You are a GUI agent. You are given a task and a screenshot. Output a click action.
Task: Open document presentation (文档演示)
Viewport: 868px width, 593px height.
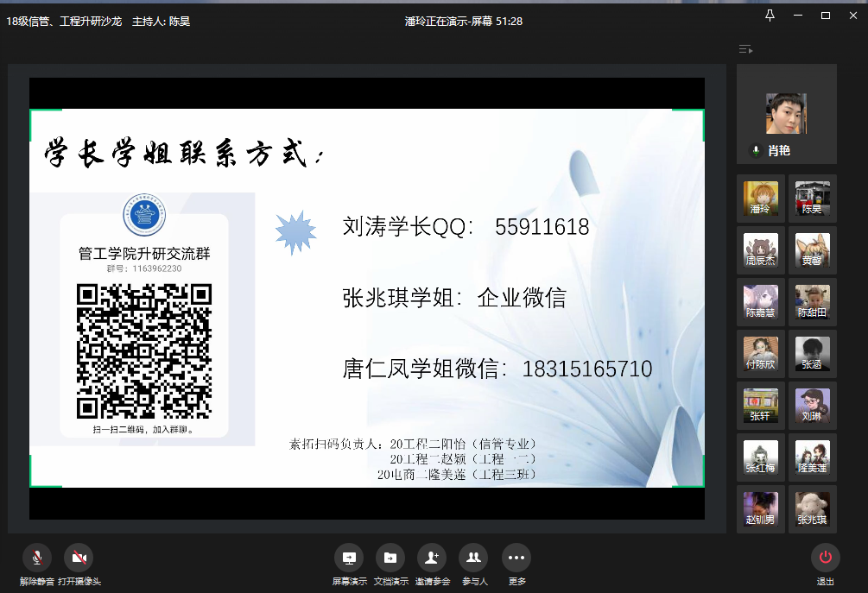[390, 558]
